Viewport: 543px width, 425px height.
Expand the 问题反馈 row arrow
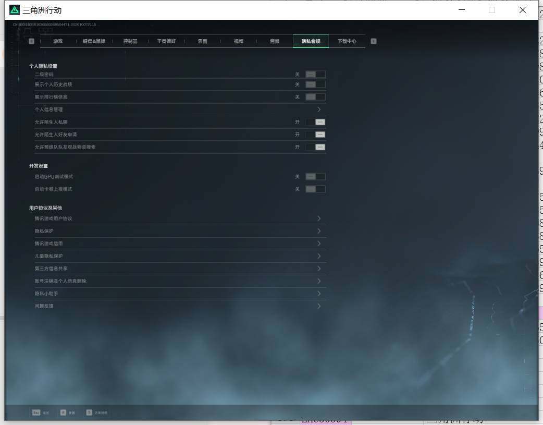(x=319, y=306)
